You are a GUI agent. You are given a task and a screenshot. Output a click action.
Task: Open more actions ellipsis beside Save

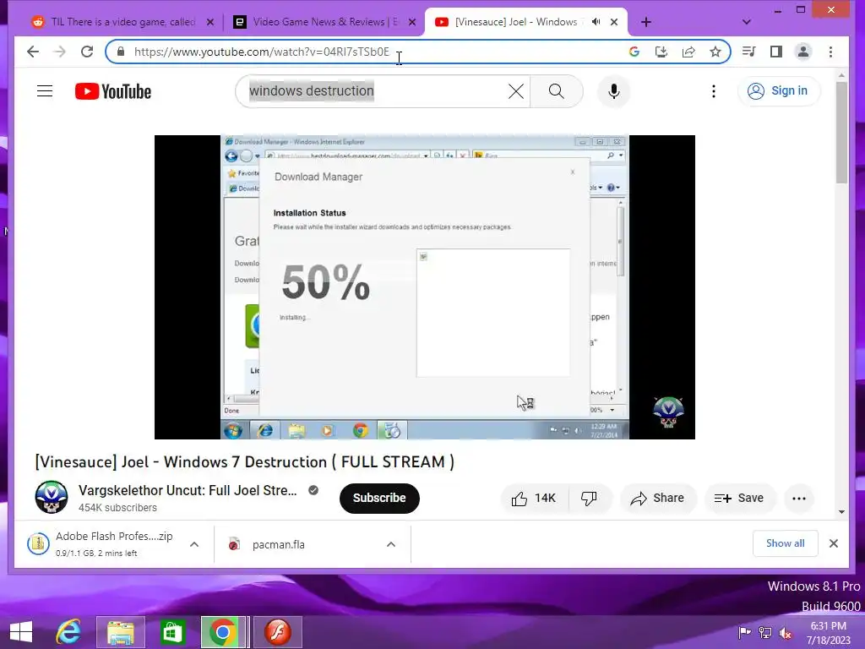click(x=799, y=499)
